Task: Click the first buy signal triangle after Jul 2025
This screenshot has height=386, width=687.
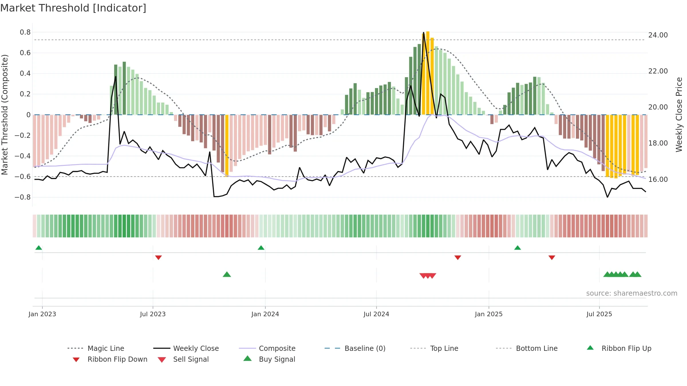Action: point(607,274)
